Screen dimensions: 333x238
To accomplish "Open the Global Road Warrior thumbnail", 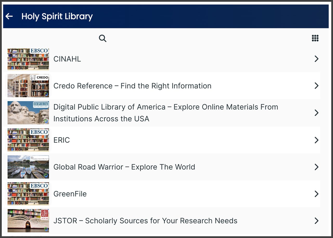I will pos(28,167).
